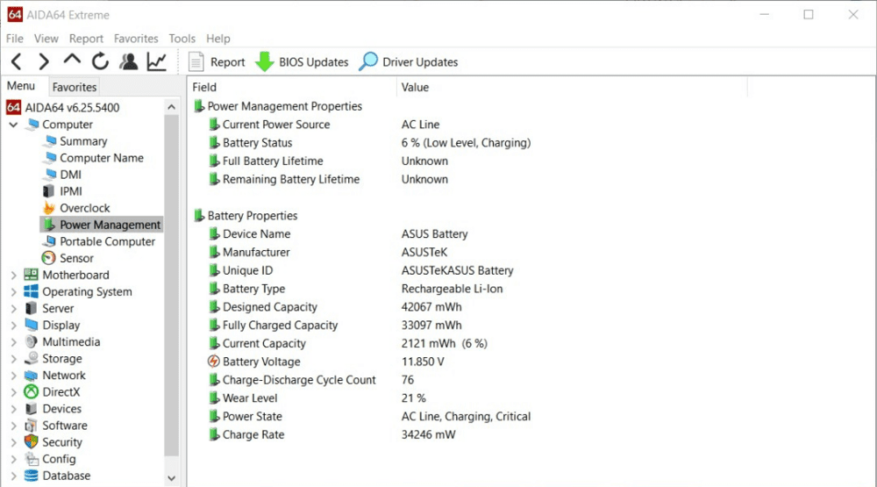This screenshot has height=487, width=877.
Task: Open the user profile toolbar icon
Action: 129,62
